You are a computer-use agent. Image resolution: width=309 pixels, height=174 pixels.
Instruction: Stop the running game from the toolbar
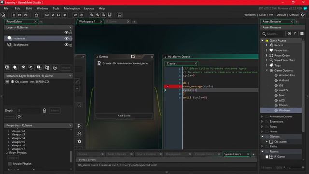(x=59, y=15)
